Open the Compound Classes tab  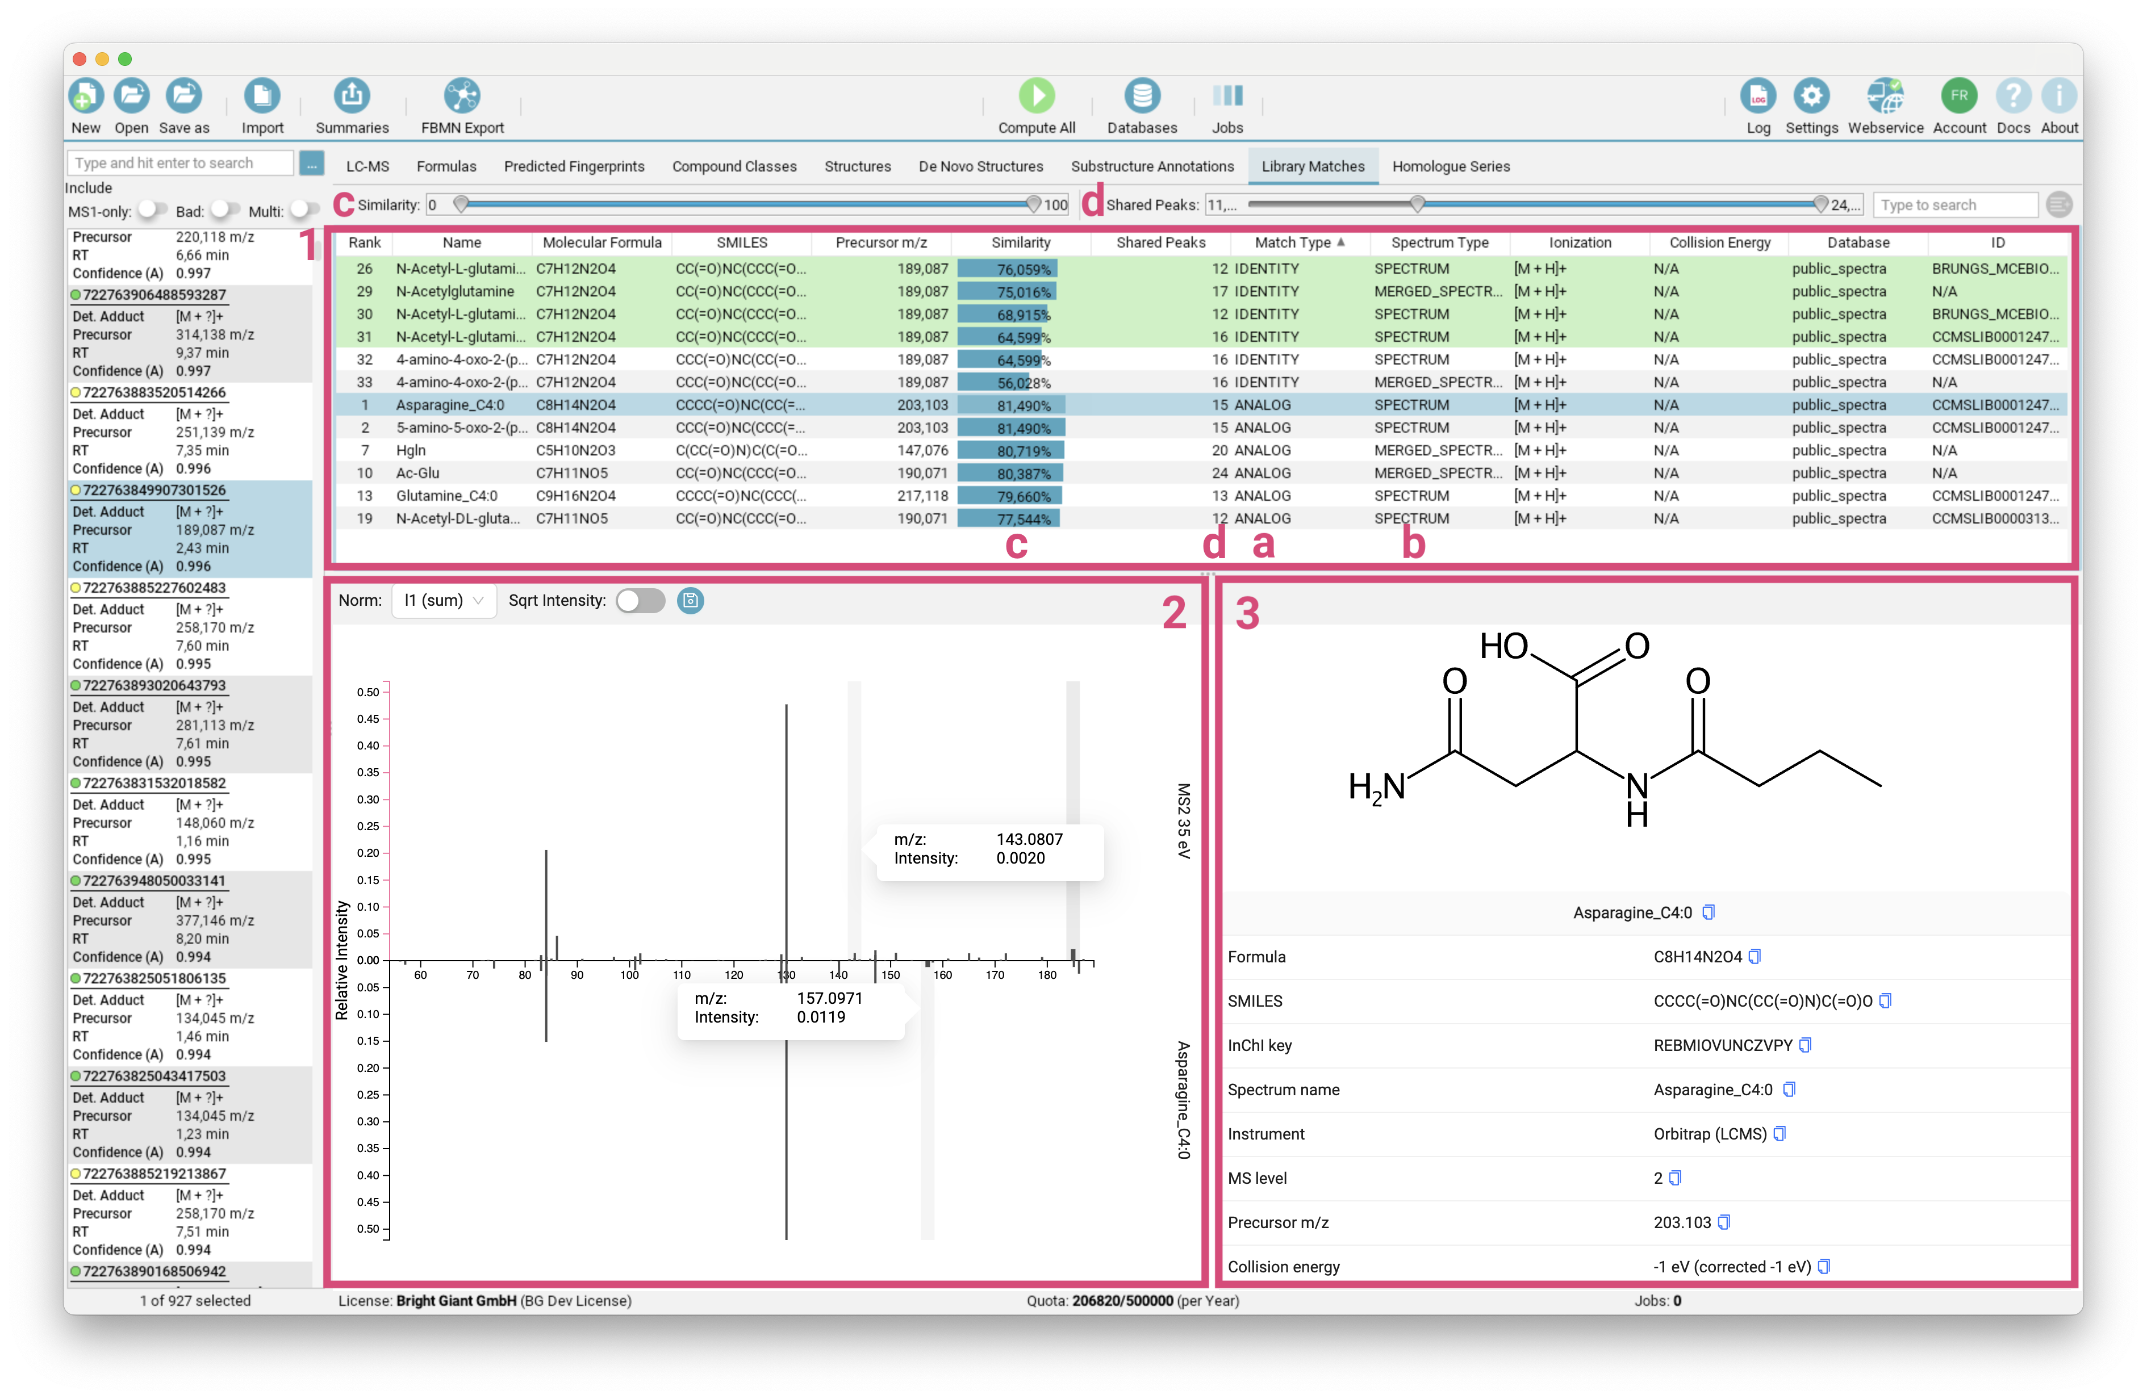(734, 167)
